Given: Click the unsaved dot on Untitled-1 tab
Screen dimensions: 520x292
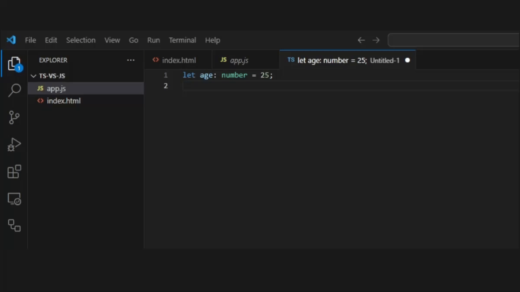Looking at the screenshot, I should [x=407, y=60].
